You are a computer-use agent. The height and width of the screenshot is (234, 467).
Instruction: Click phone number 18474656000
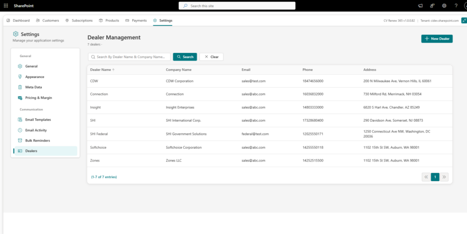tap(313, 81)
